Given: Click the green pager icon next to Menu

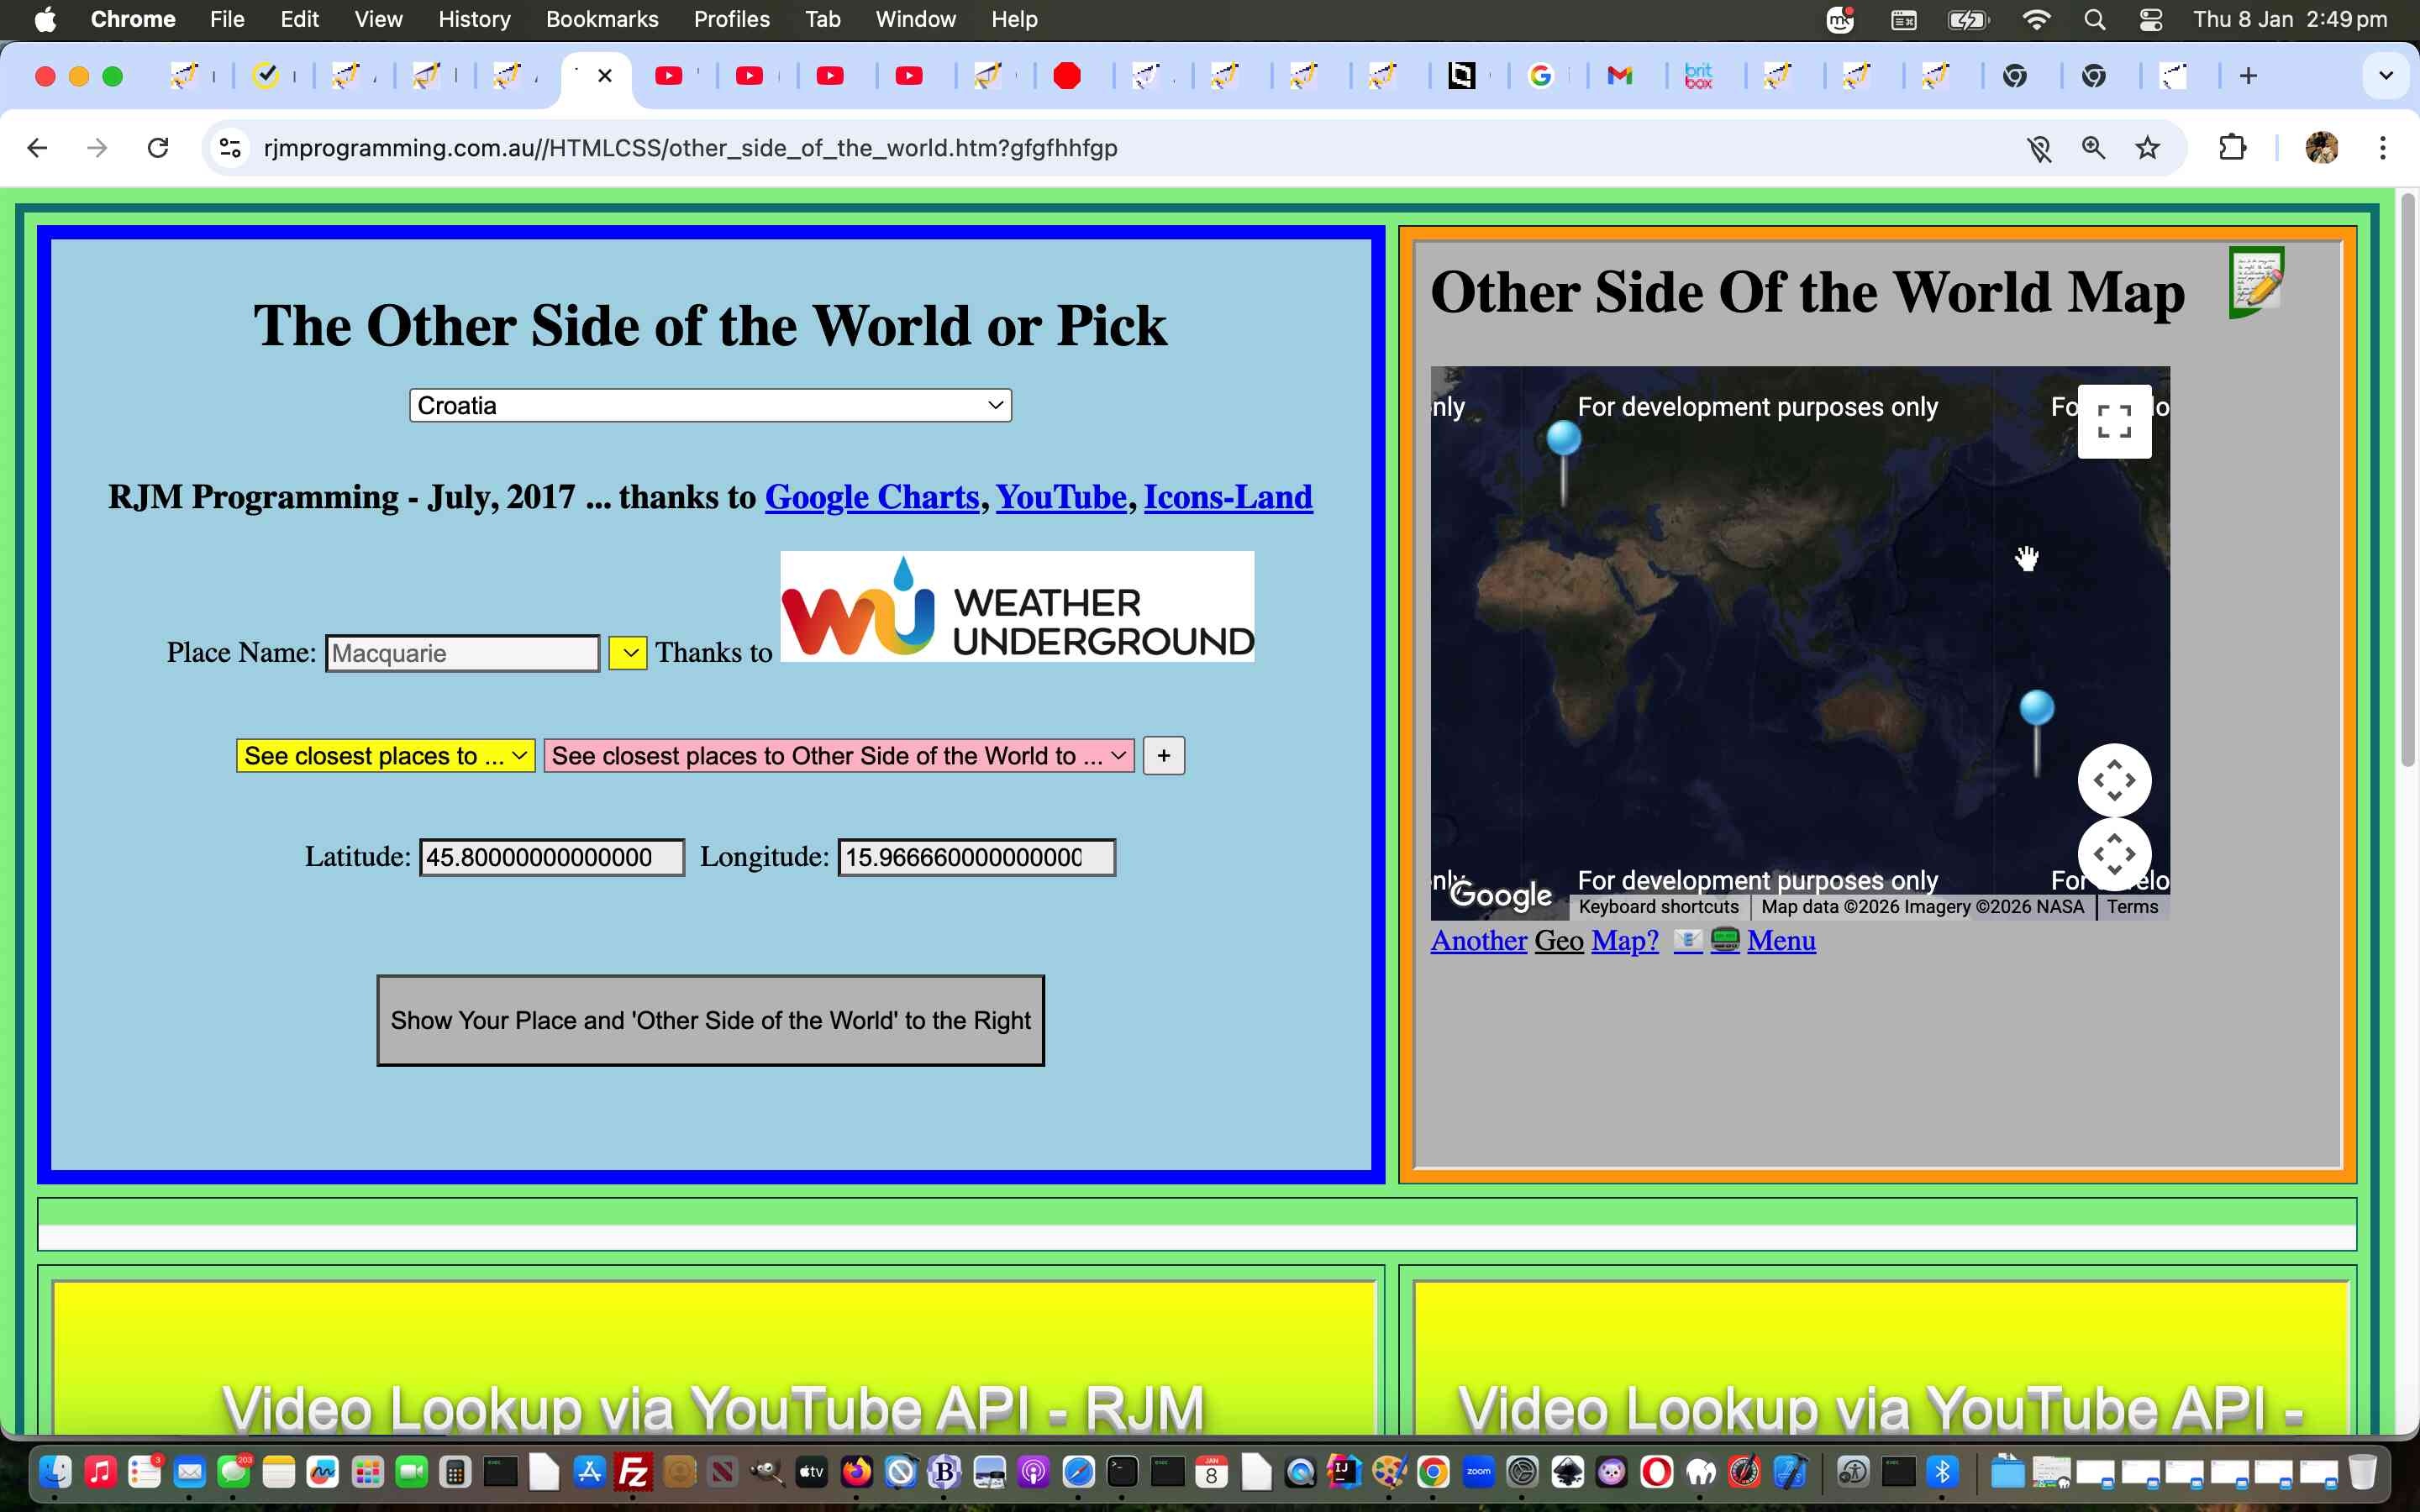Looking at the screenshot, I should (x=1725, y=941).
